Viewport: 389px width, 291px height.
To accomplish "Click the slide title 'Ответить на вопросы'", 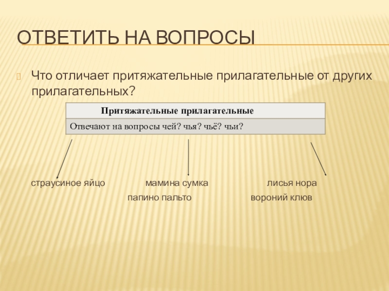I will pos(136,38).
